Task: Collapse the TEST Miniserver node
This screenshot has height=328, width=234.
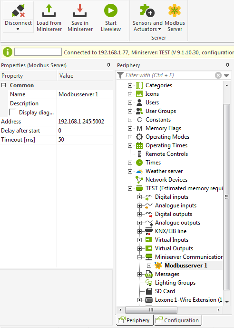Action: [x=130, y=188]
